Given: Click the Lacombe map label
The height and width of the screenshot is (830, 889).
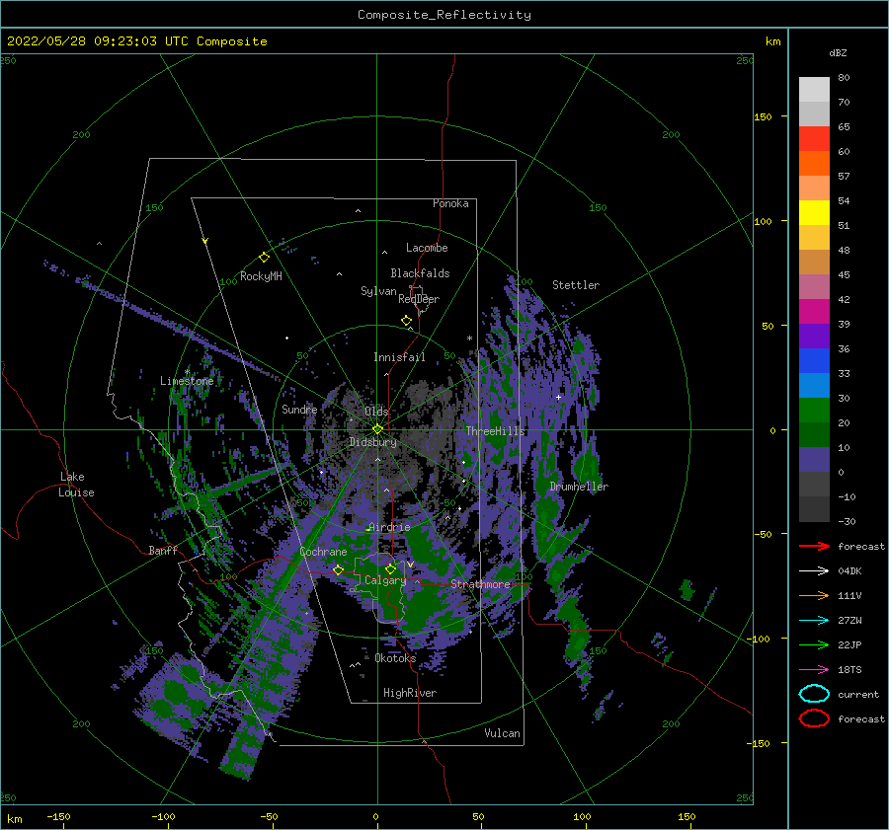Looking at the screenshot, I should [x=427, y=248].
